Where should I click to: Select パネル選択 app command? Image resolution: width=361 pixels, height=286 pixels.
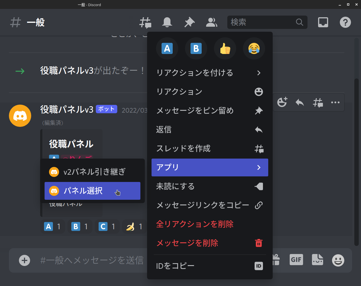pyautogui.click(x=92, y=191)
